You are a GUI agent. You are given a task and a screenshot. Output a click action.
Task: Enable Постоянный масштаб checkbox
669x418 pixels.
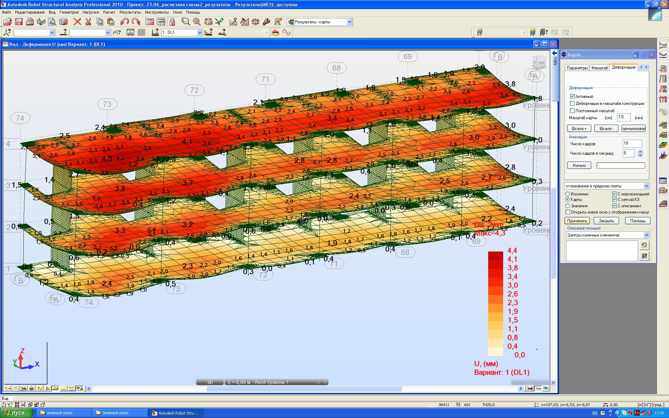(x=572, y=111)
